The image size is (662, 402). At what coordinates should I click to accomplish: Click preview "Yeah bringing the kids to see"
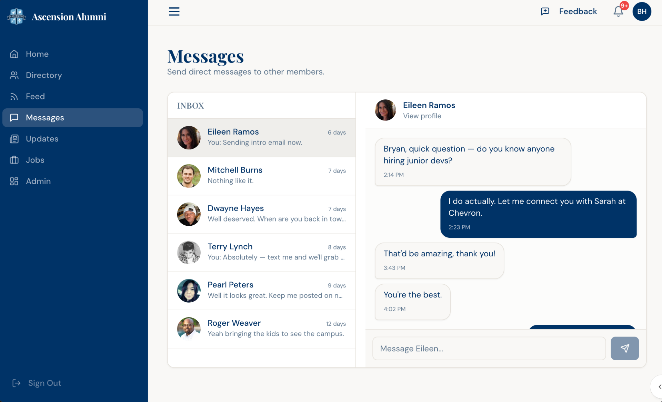point(276,334)
